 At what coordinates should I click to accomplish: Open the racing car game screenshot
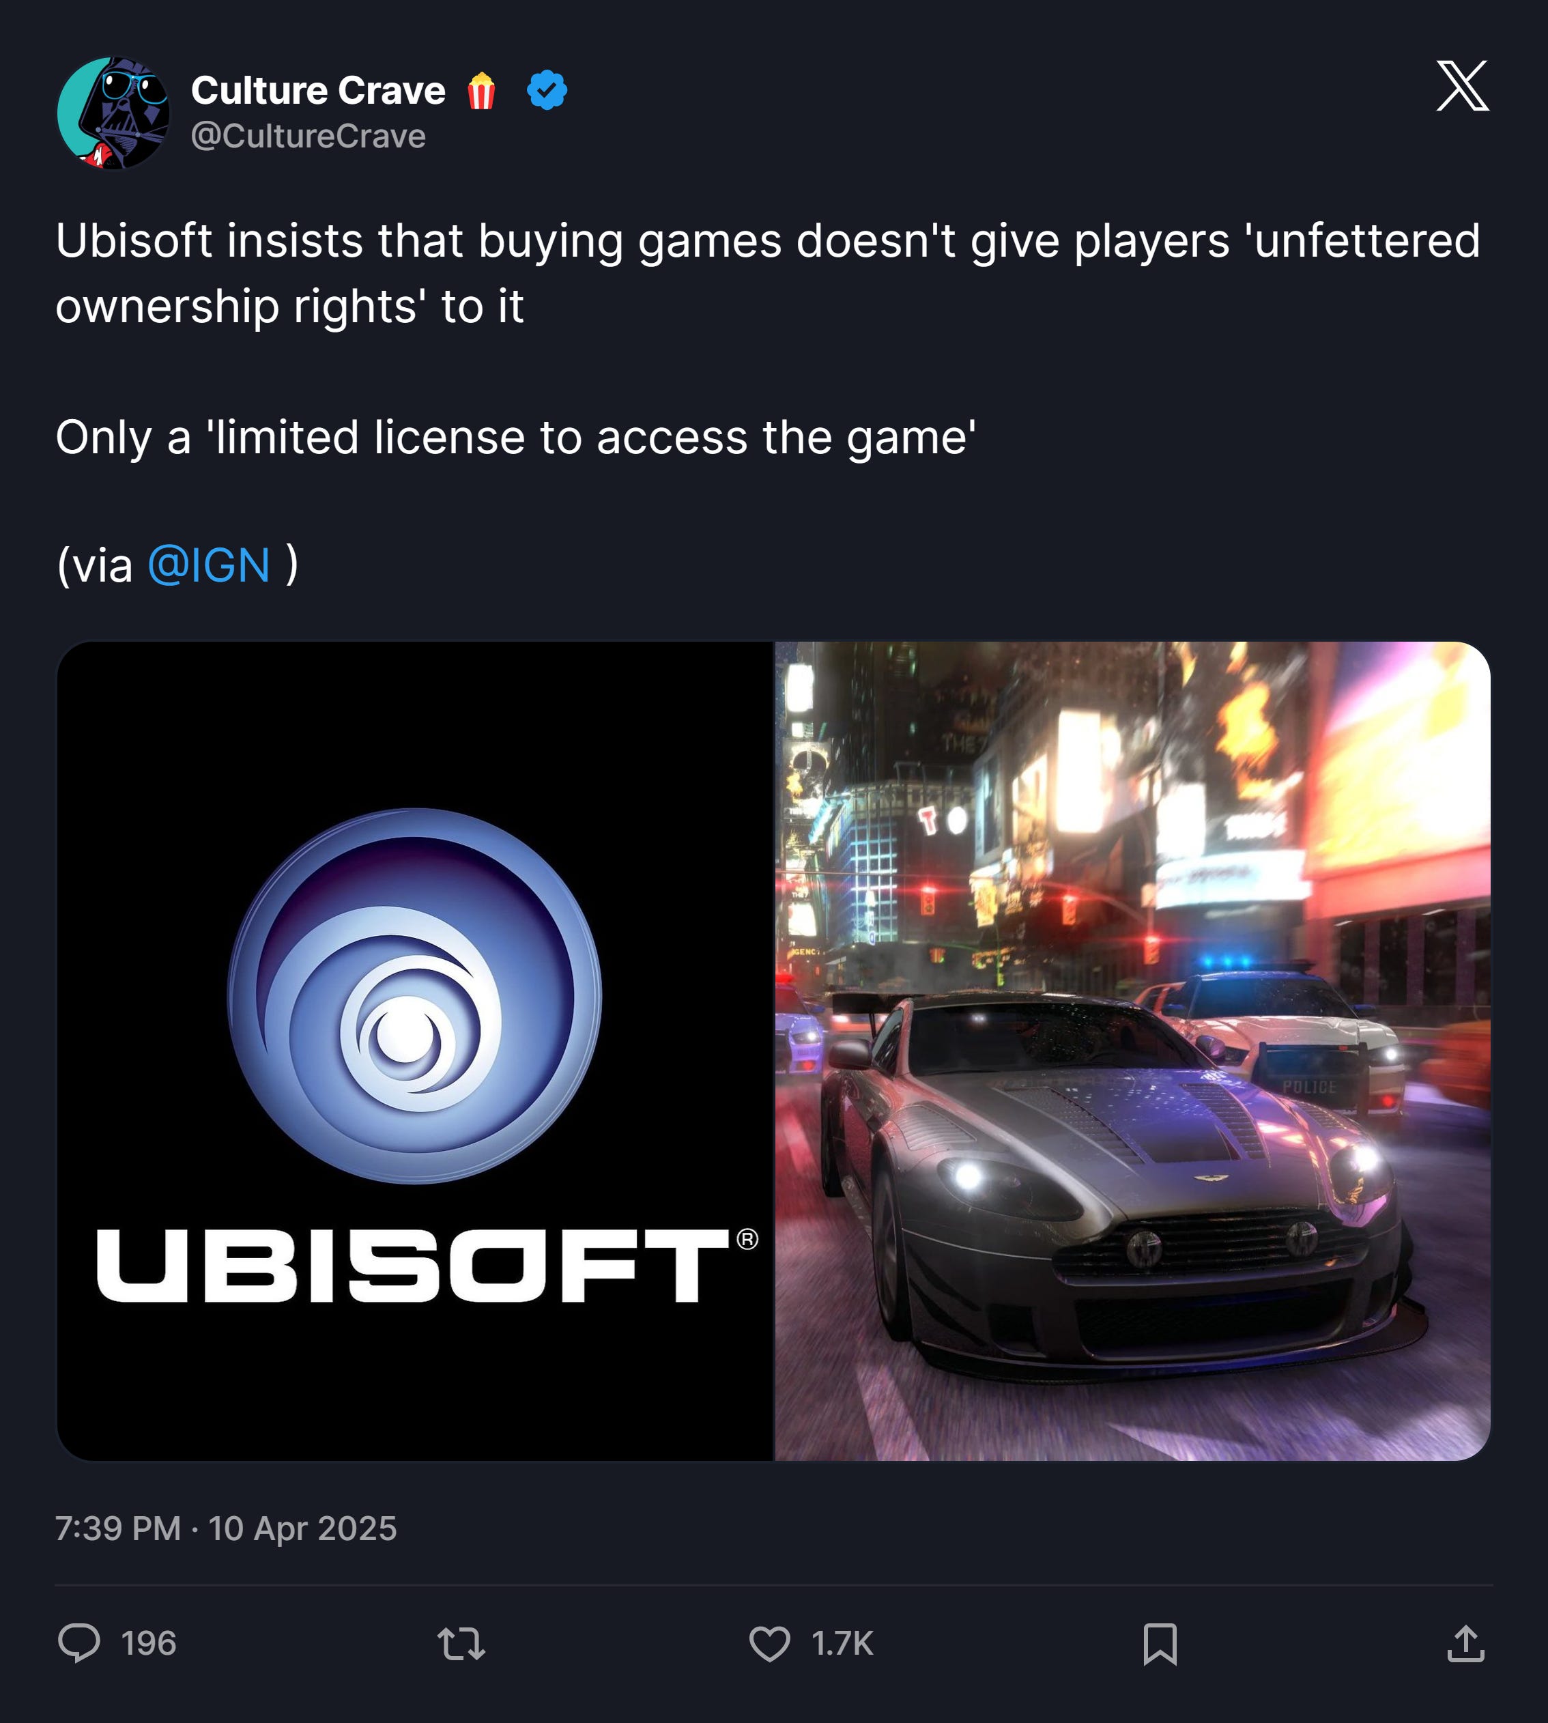pos(1133,1051)
